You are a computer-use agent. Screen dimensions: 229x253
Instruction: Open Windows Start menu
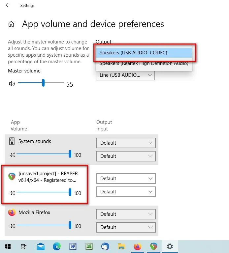click(x=8, y=246)
